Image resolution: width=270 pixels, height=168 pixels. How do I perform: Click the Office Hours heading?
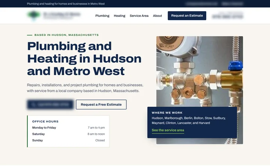click(x=45, y=122)
